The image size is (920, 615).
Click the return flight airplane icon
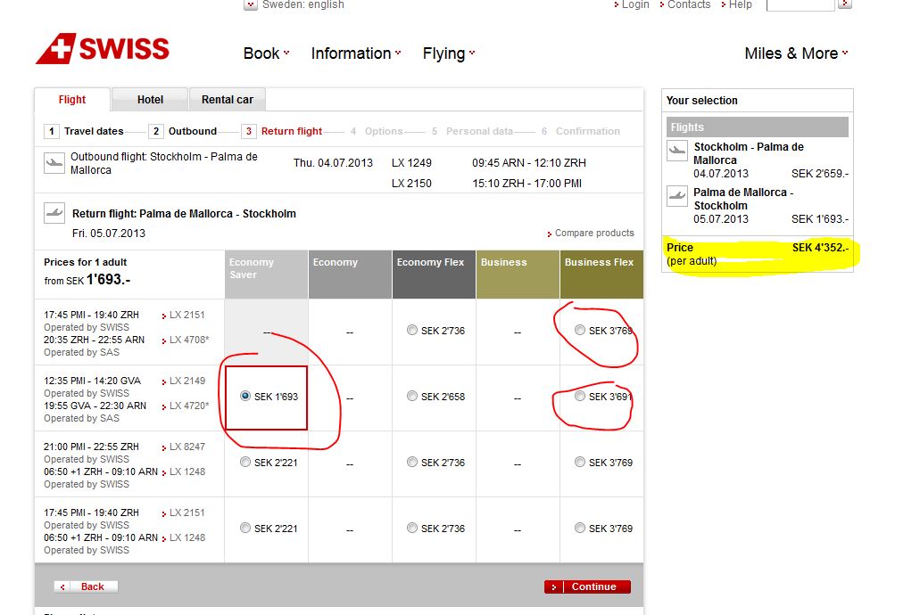(x=54, y=213)
